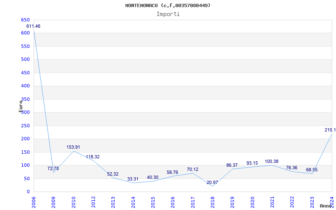Click the 70.12 data label
Image resolution: width=336 pixels, height=210 pixels.
[x=192, y=170]
